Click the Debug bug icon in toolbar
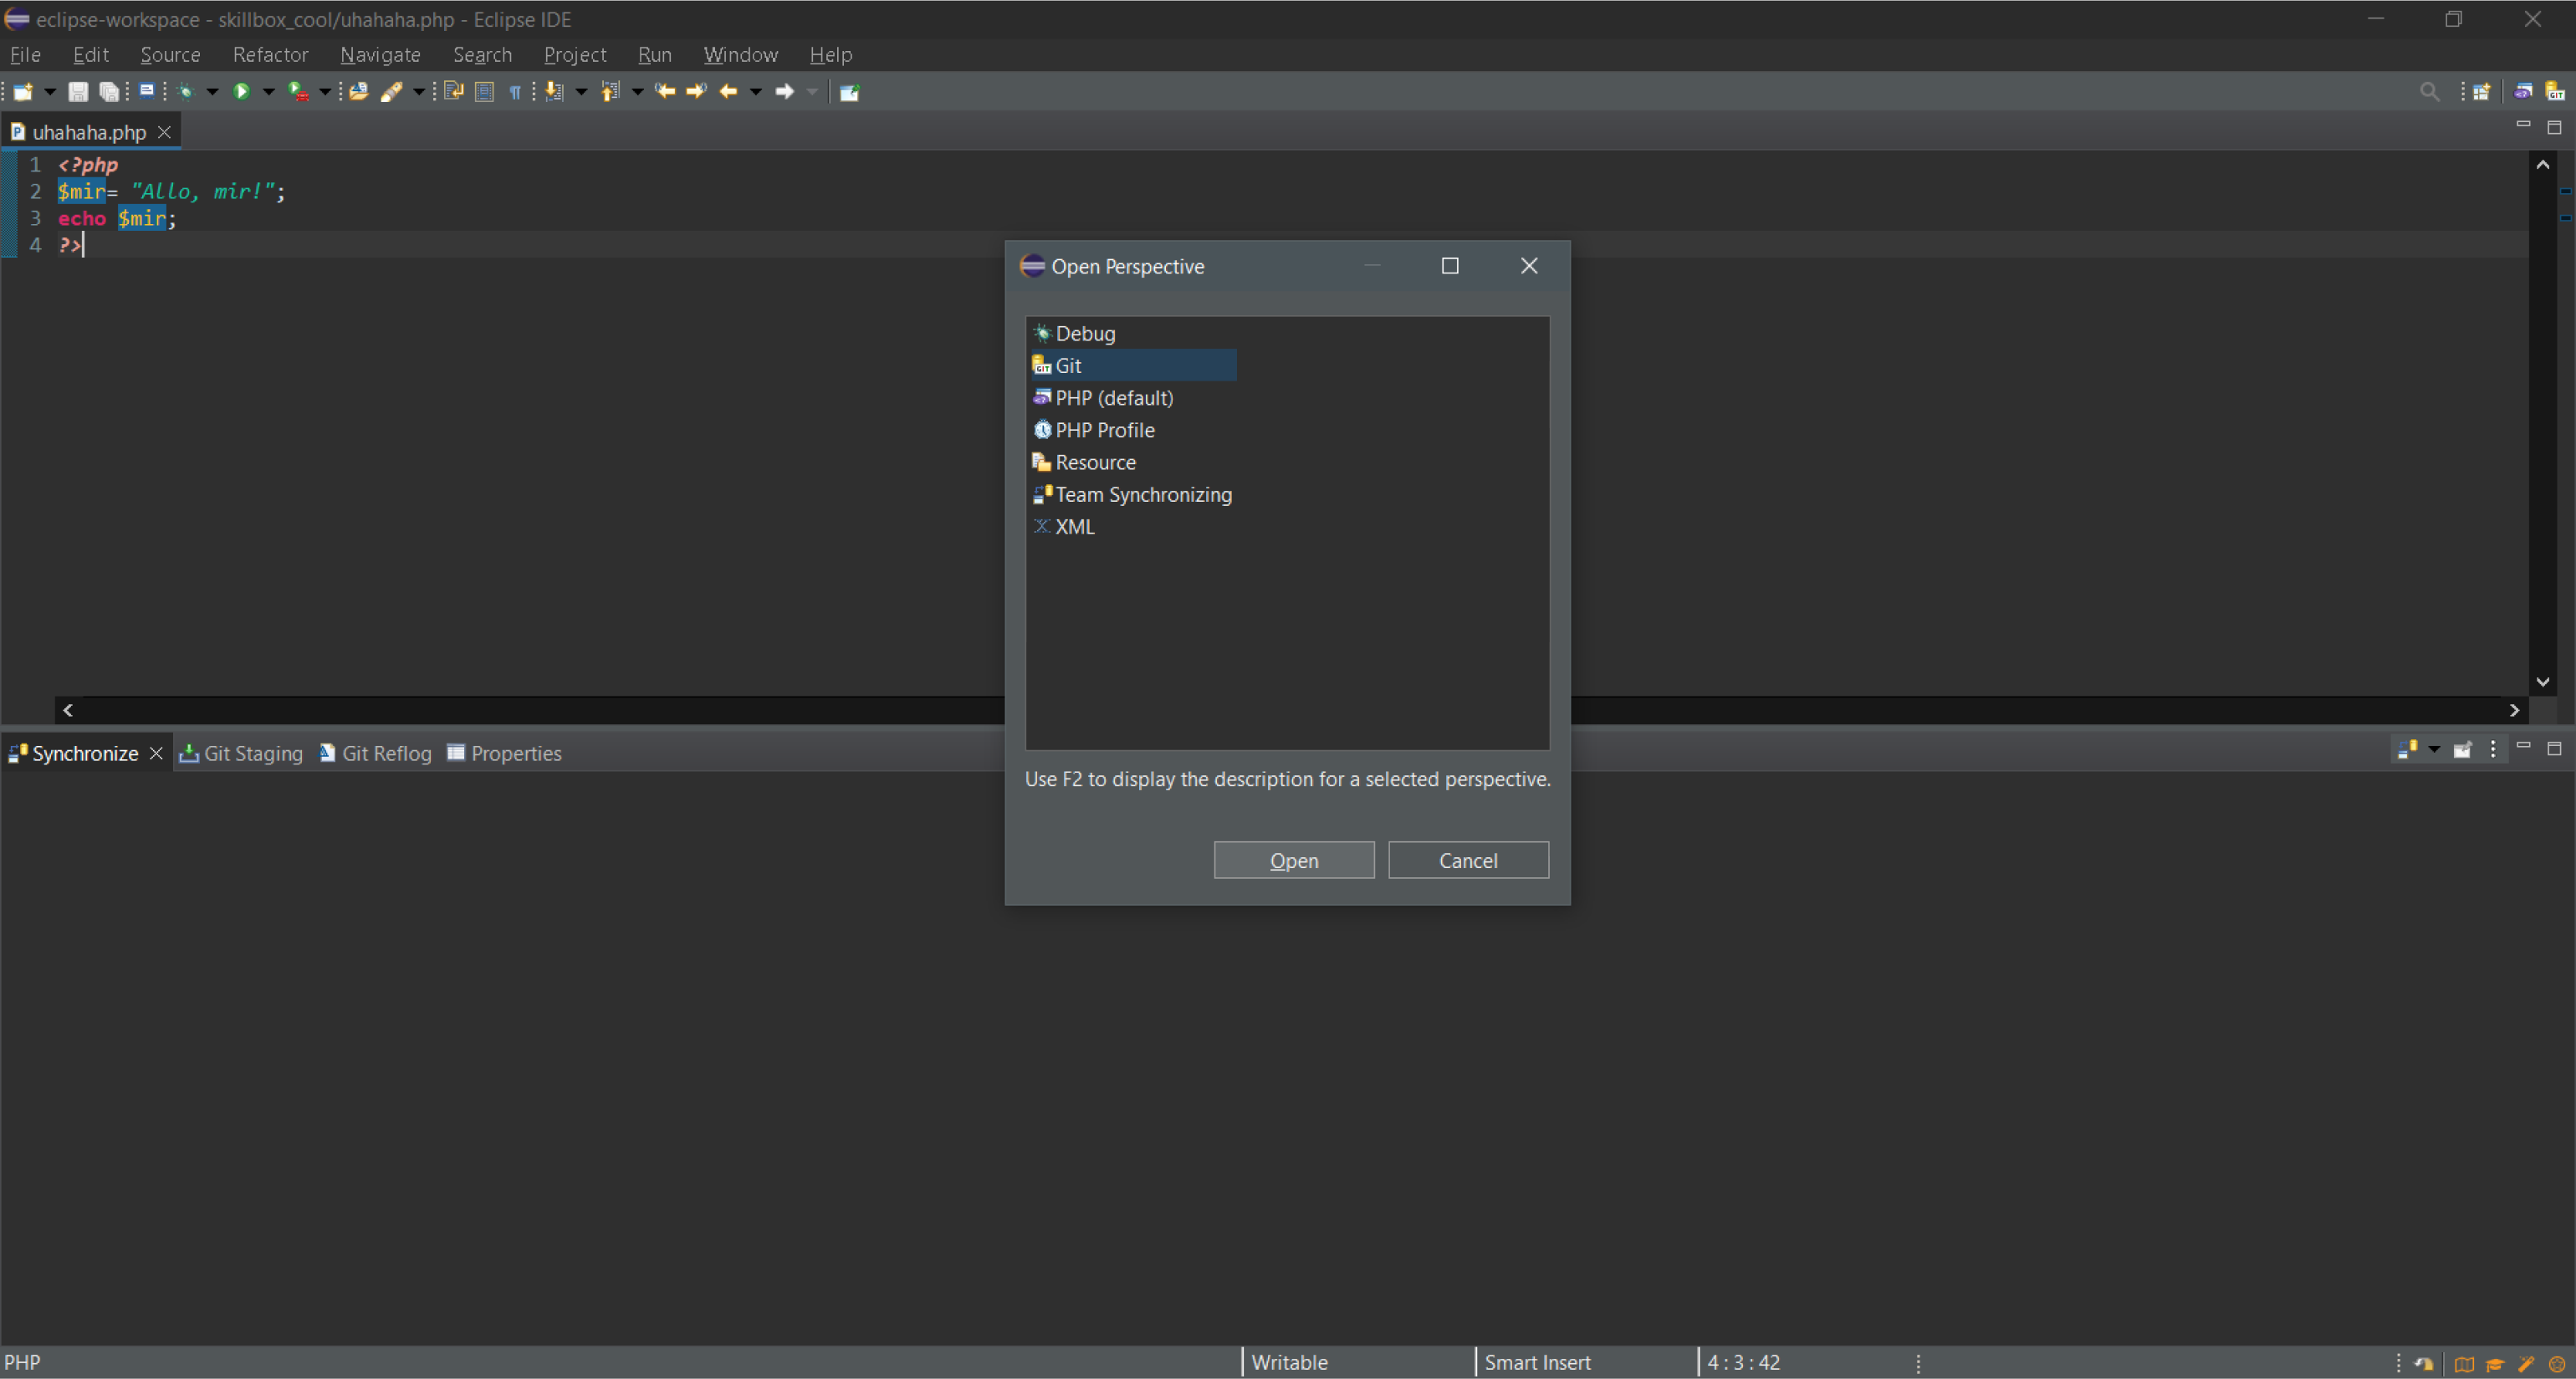Image resolution: width=2576 pixels, height=1379 pixels. click(x=186, y=92)
